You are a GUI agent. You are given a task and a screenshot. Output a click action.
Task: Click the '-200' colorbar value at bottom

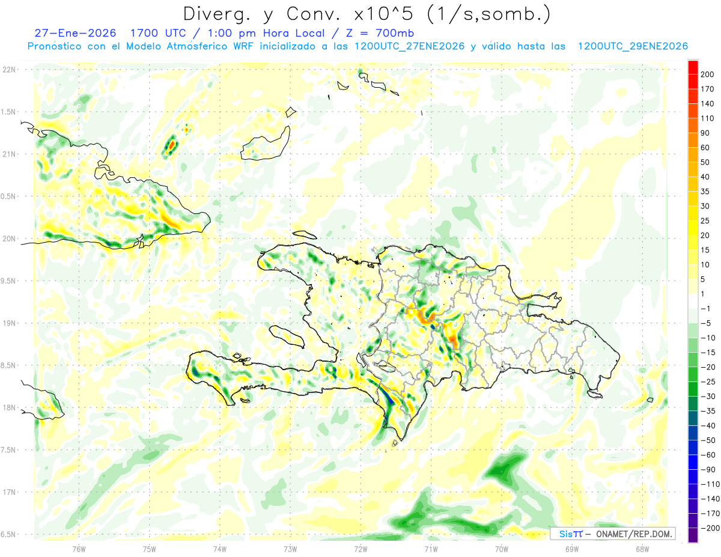[710, 528]
